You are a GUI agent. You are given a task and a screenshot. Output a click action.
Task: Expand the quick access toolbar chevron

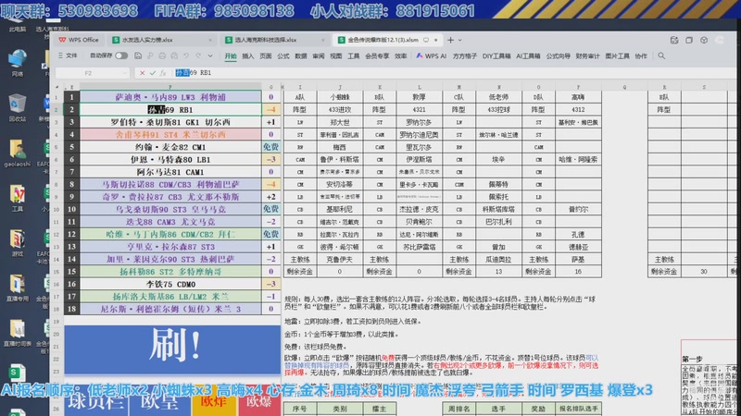click(x=210, y=55)
